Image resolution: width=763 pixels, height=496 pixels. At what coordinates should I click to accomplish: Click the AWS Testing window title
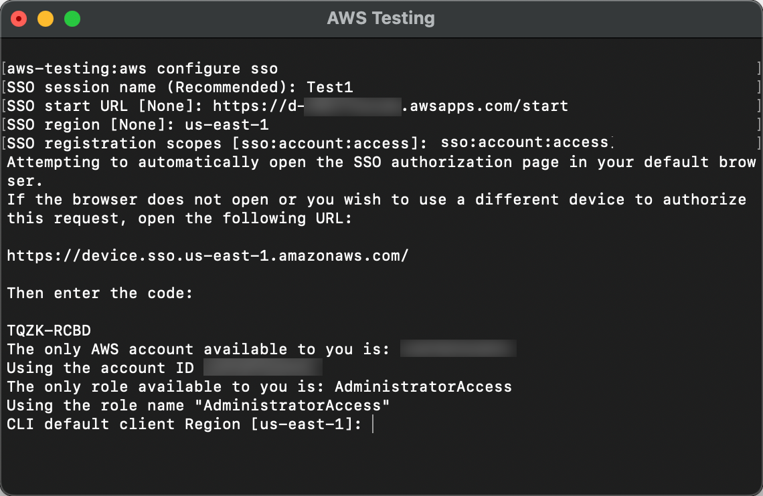click(381, 19)
